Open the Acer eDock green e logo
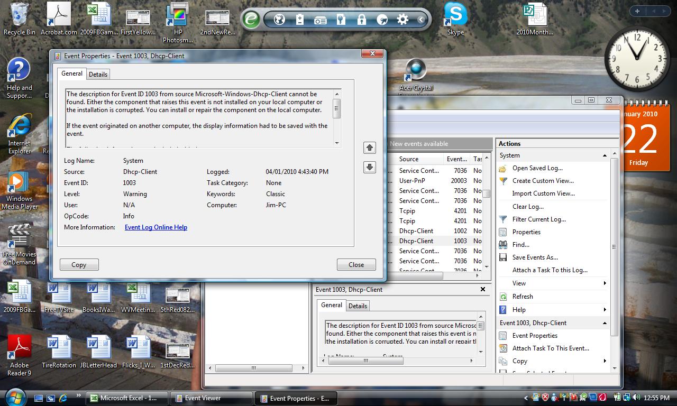This screenshot has width=677, height=406. tap(251, 20)
